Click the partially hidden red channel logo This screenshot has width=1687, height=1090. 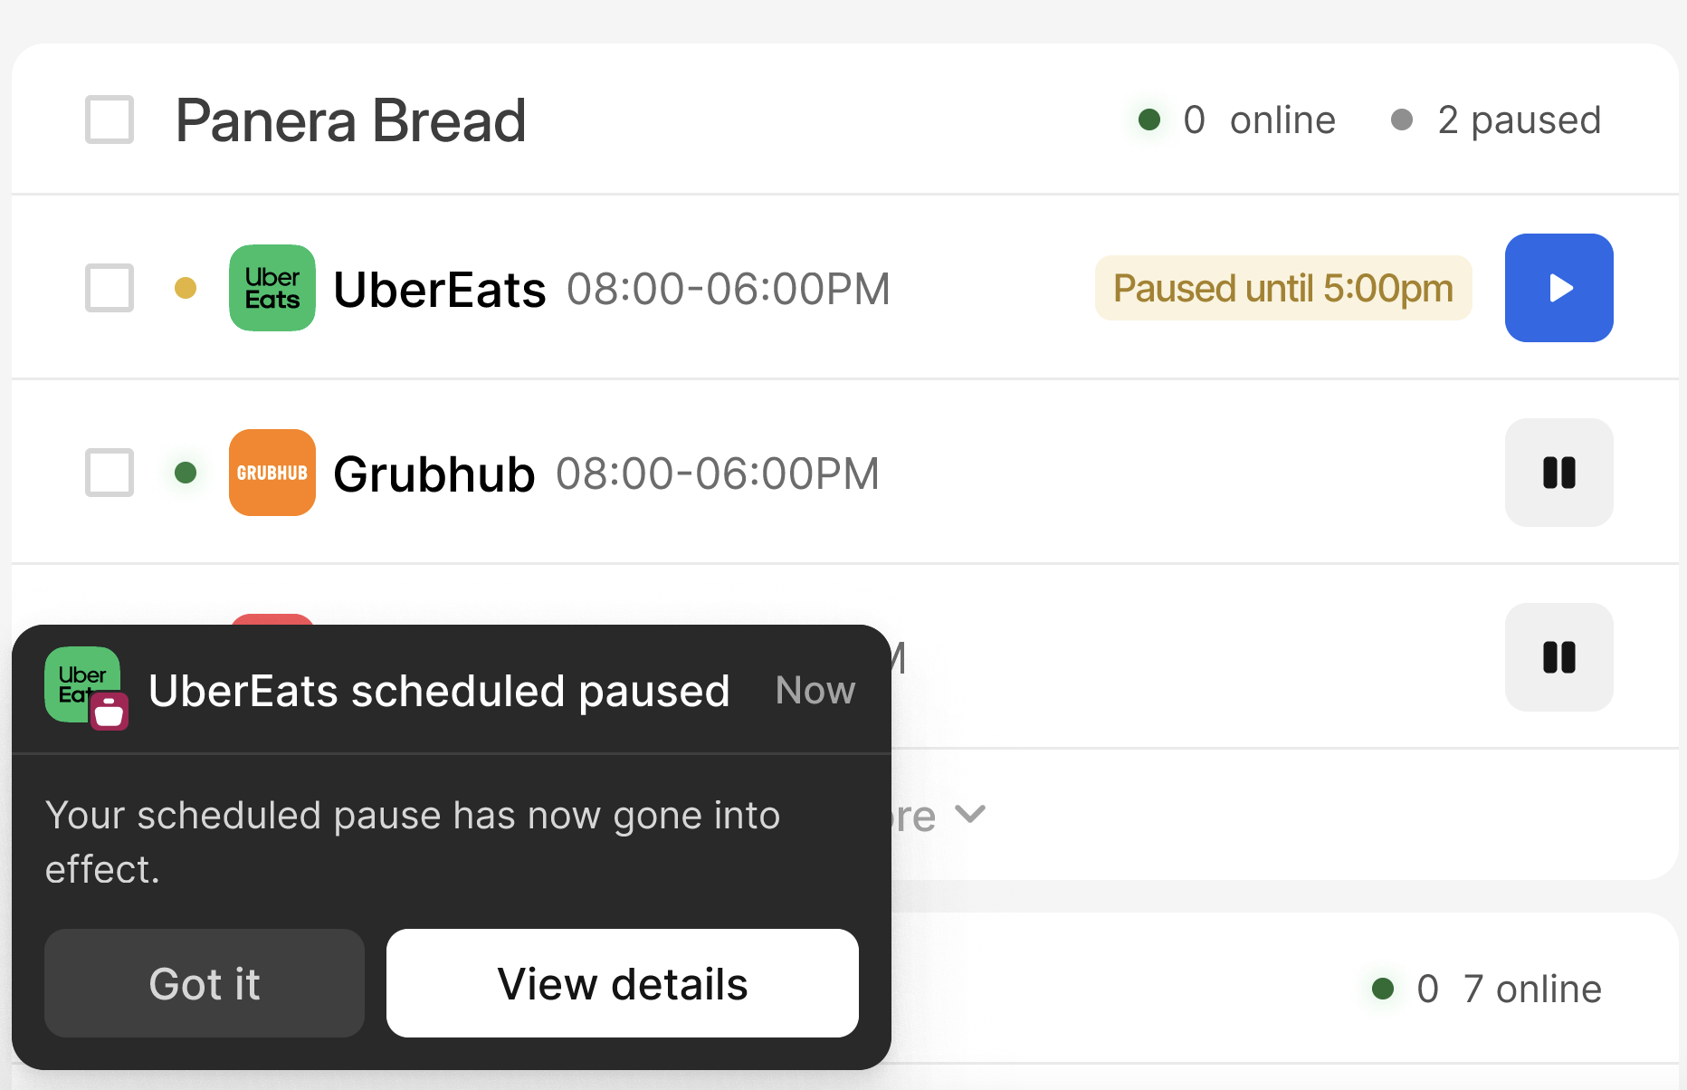(272, 619)
